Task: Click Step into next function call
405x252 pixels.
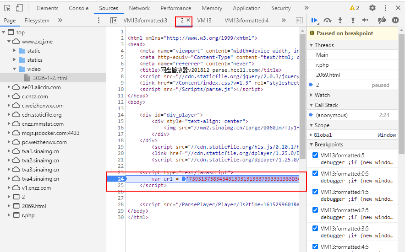Action: tap(340, 20)
